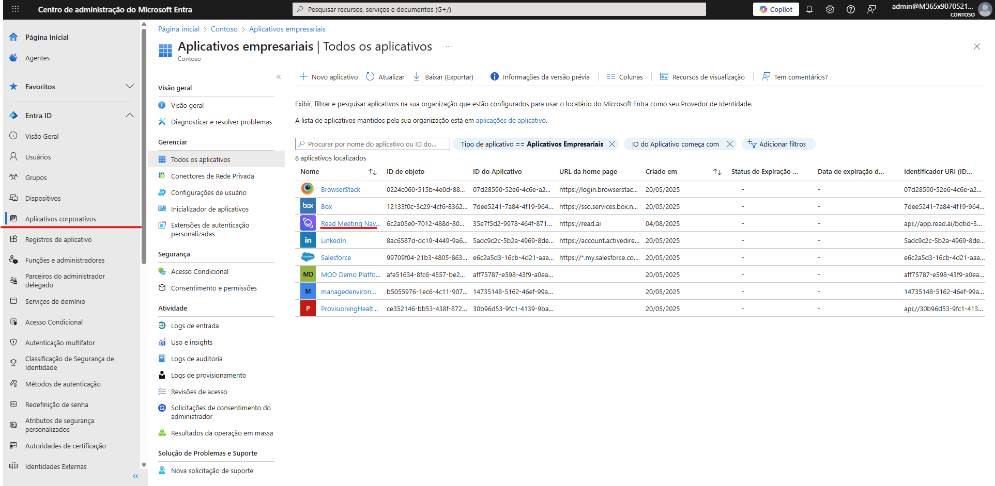
Task: Sort the list by Nome column
Action: click(372, 172)
